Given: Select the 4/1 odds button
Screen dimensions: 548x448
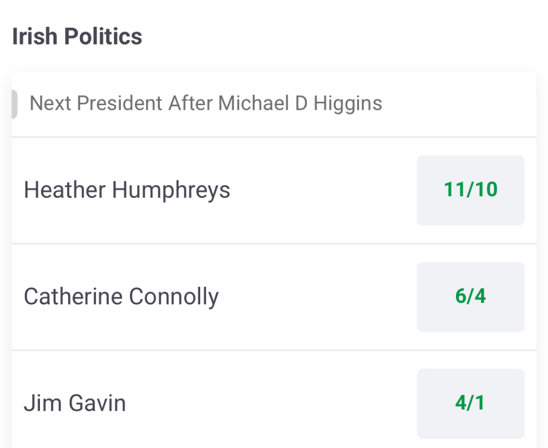Looking at the screenshot, I should tap(470, 404).
